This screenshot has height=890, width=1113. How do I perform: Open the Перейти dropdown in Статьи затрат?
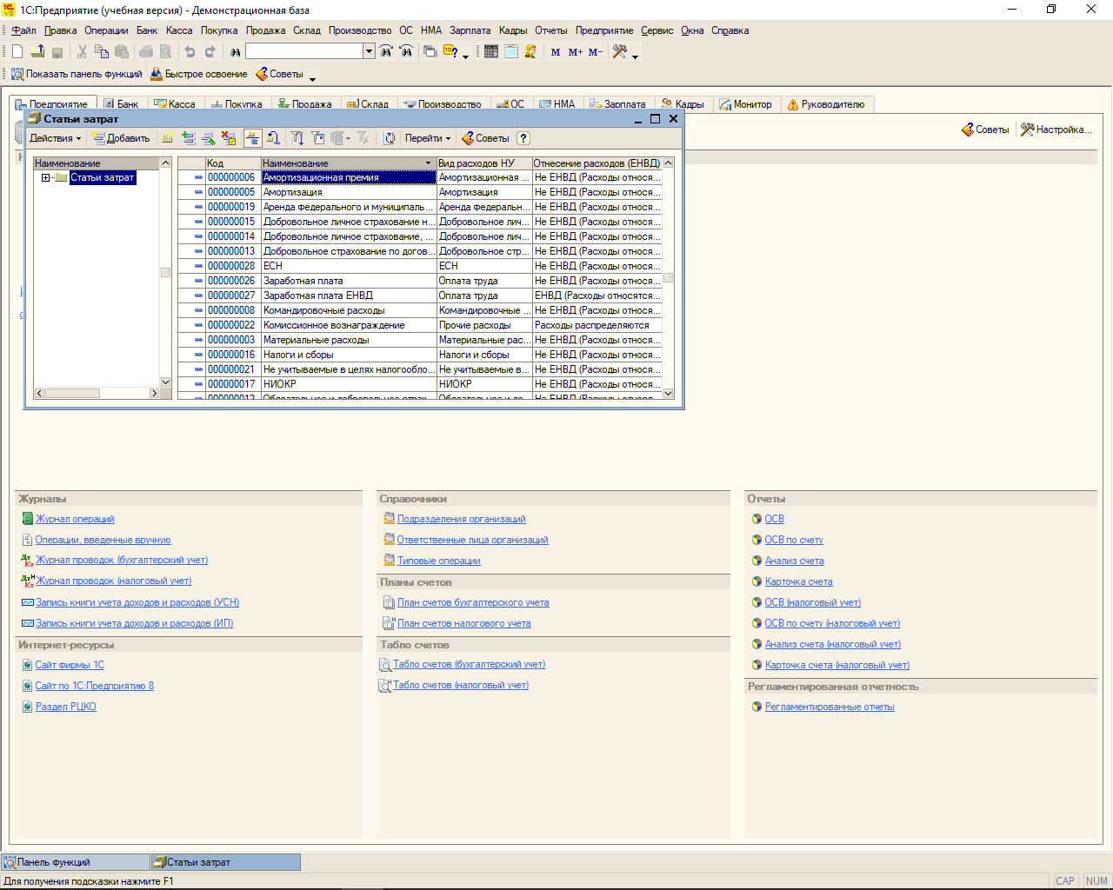coord(428,138)
